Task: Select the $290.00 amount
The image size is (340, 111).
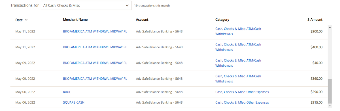Action: coord(316,92)
